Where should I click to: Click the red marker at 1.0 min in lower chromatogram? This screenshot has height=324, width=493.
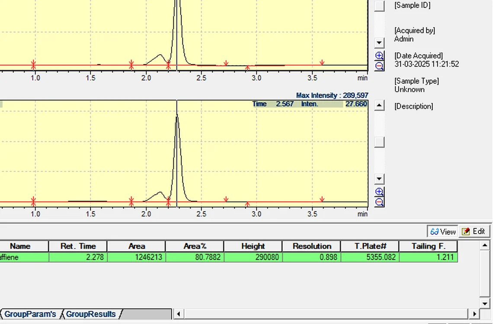coord(34,201)
